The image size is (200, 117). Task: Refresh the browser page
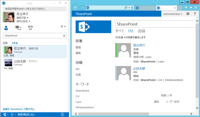point(132,8)
